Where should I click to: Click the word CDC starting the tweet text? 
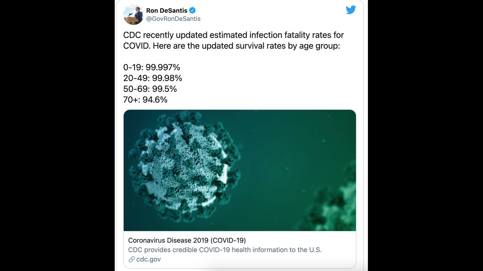[131, 35]
